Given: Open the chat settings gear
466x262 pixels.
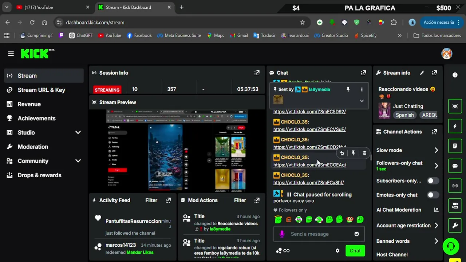Looking at the screenshot, I should click(337, 251).
